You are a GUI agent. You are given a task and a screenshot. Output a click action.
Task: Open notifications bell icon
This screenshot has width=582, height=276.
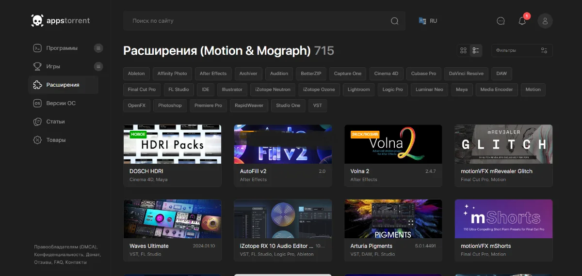click(x=522, y=21)
